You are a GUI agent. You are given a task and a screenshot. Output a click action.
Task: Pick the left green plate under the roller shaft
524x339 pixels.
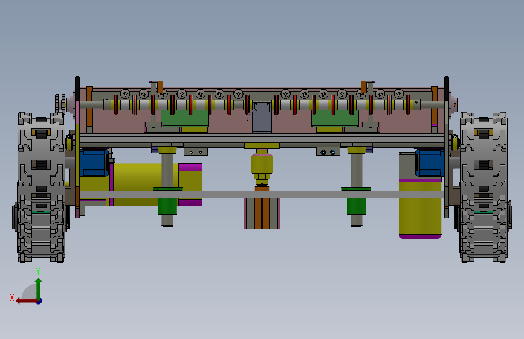(x=184, y=118)
